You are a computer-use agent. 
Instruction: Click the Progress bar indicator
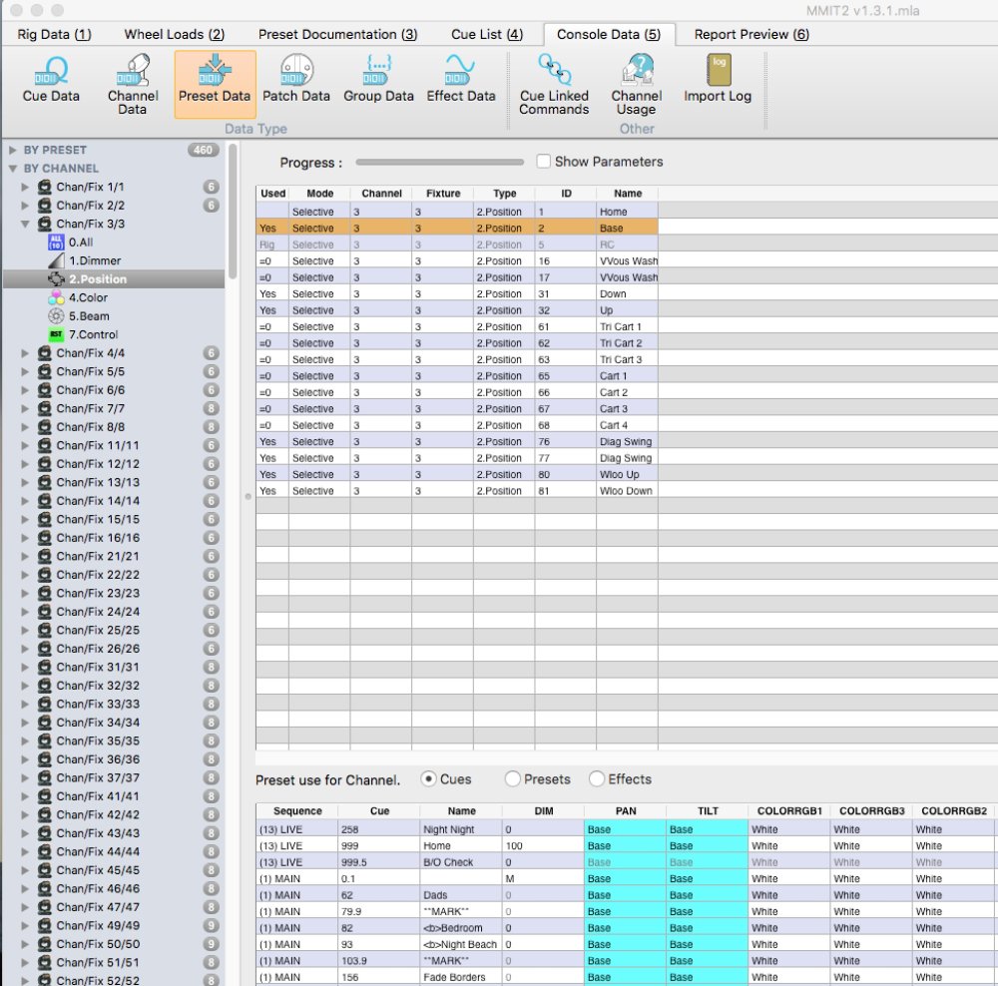click(x=439, y=161)
